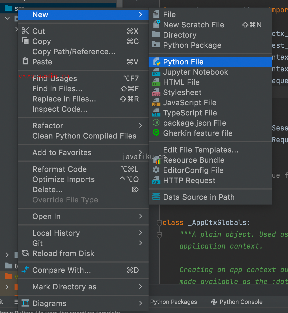Expand the Open In submenu arrow
The height and width of the screenshot is (313, 288).
[x=141, y=216]
